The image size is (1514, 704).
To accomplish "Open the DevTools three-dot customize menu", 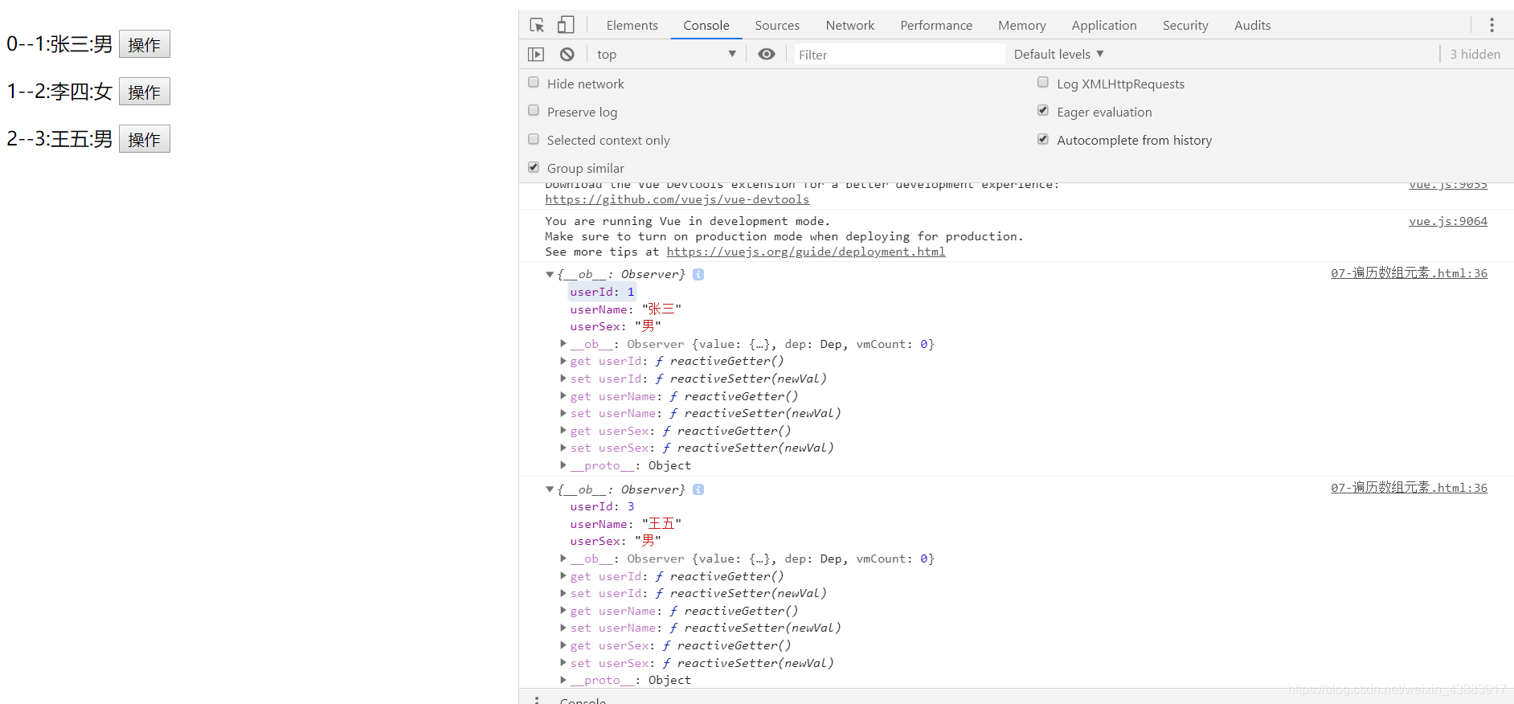I will [x=1491, y=25].
